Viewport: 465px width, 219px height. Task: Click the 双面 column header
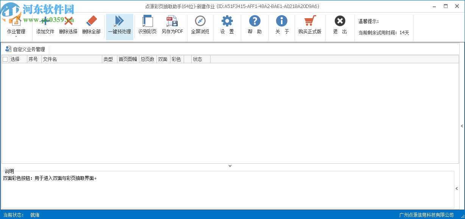click(x=163, y=59)
